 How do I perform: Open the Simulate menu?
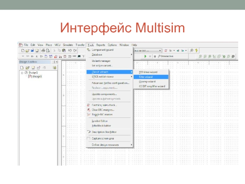click(68, 45)
